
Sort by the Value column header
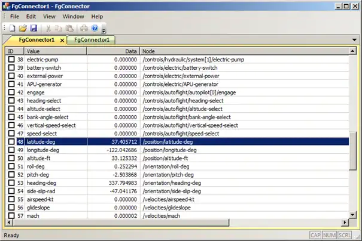click(55, 51)
